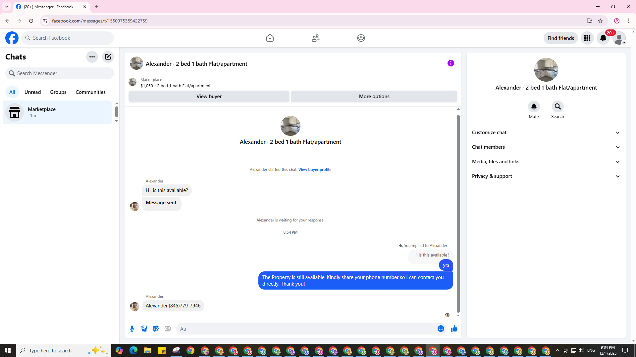This screenshot has height=357, width=636.
Task: Open File Explorer from the taskbar
Action: 148,350
